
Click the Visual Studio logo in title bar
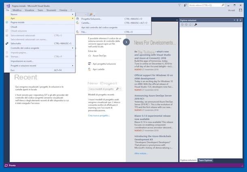click(8, 6)
